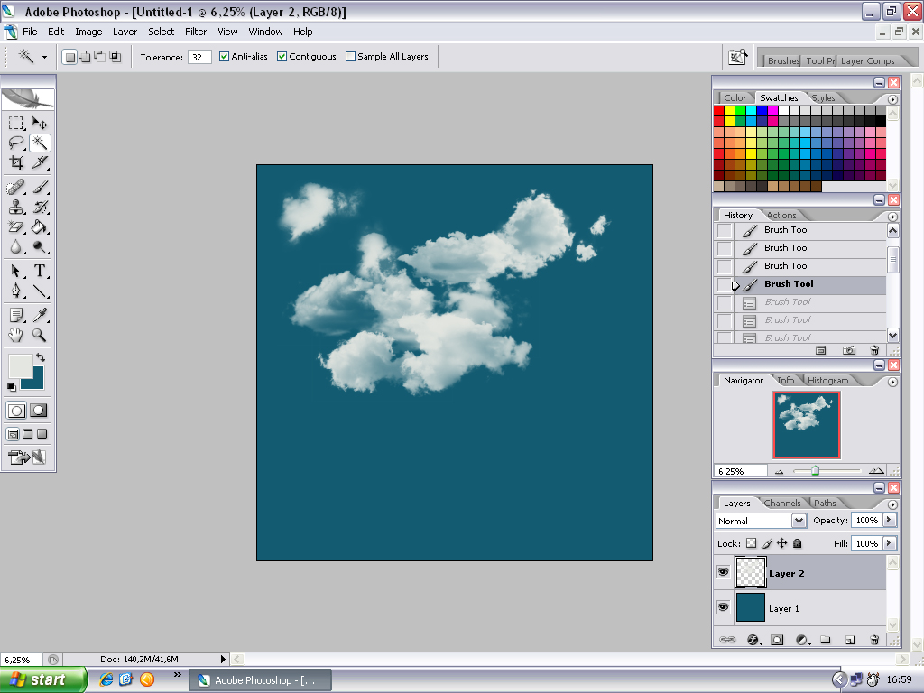Select the Hand tool
The height and width of the screenshot is (693, 924).
coord(16,335)
